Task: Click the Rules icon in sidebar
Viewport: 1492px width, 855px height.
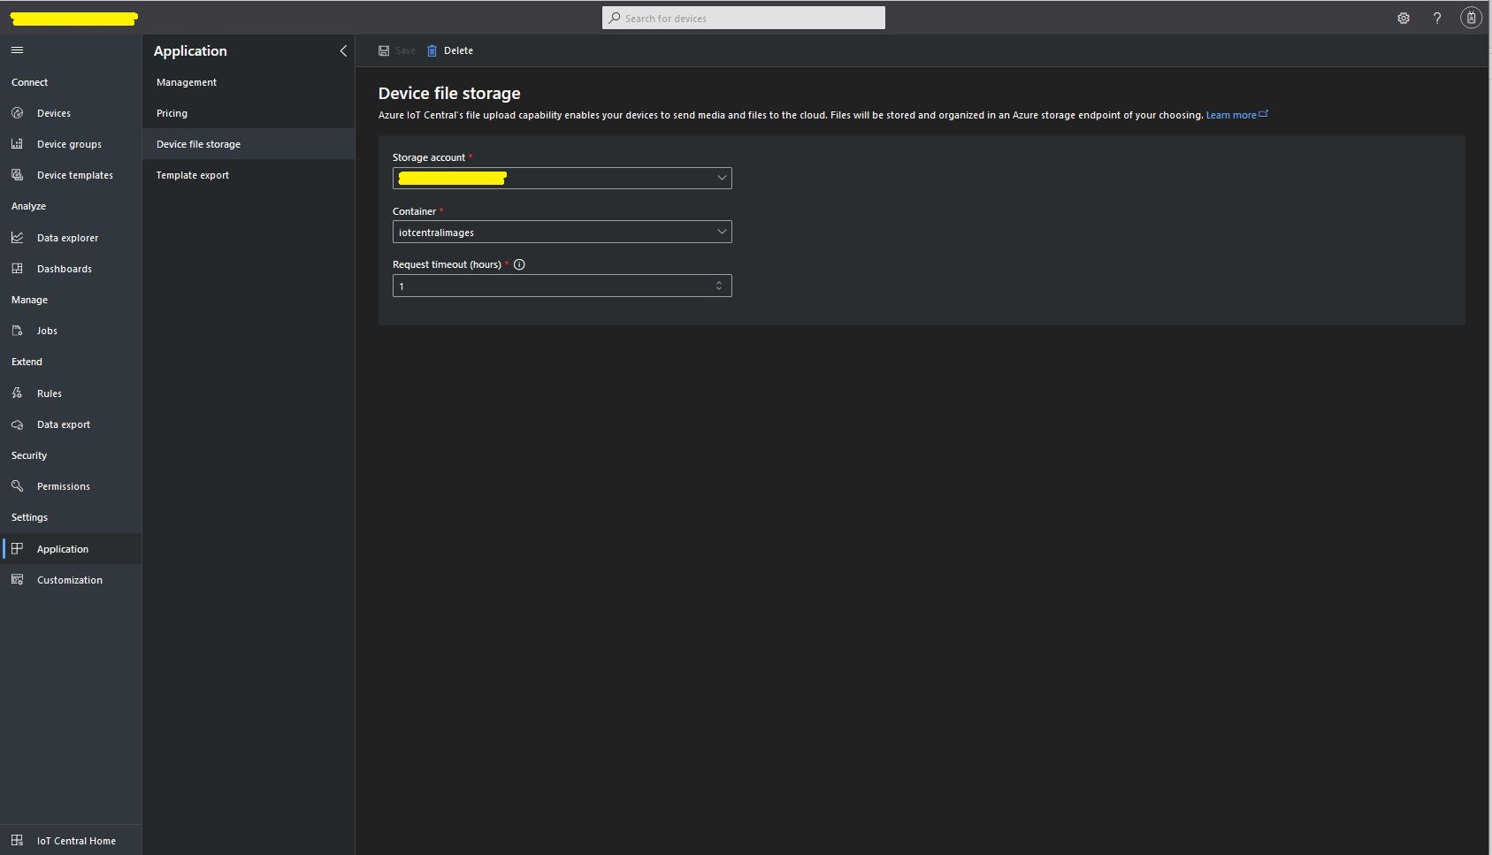Action: (17, 393)
